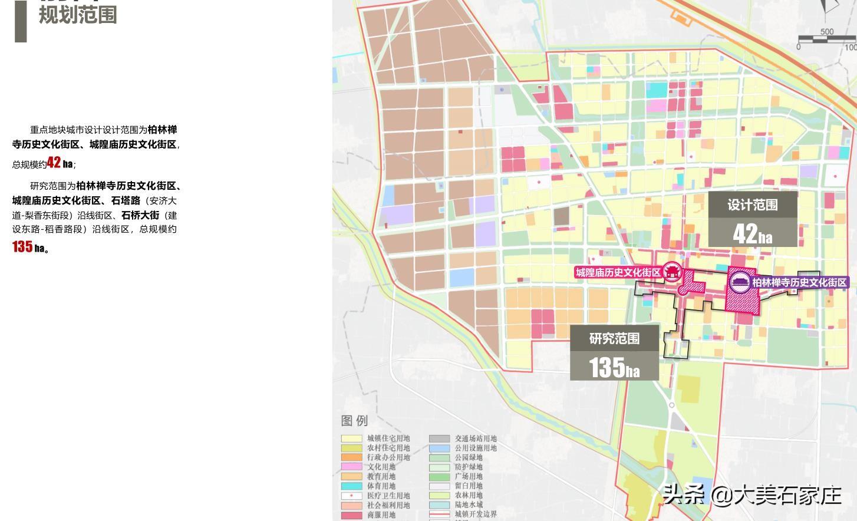This screenshot has height=521, width=857.
Task: Click the 体育用地 legend label
Action: click(x=381, y=486)
